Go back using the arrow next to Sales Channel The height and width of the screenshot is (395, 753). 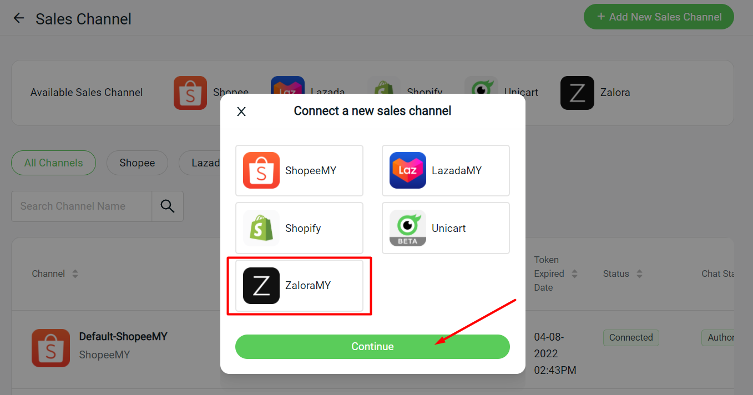(19, 18)
